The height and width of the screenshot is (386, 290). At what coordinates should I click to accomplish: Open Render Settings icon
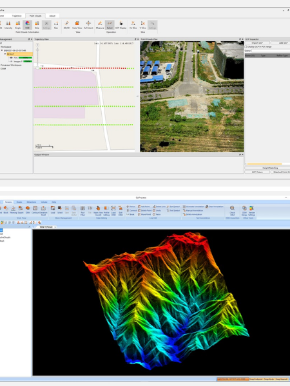pos(252,211)
